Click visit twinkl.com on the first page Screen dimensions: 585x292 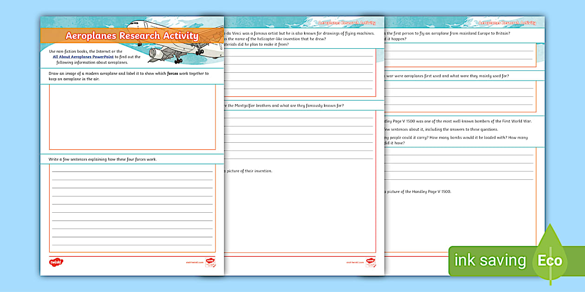click(x=193, y=262)
